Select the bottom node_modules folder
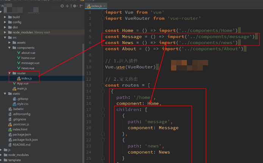Screen dimensions: 263x163 click(18, 155)
